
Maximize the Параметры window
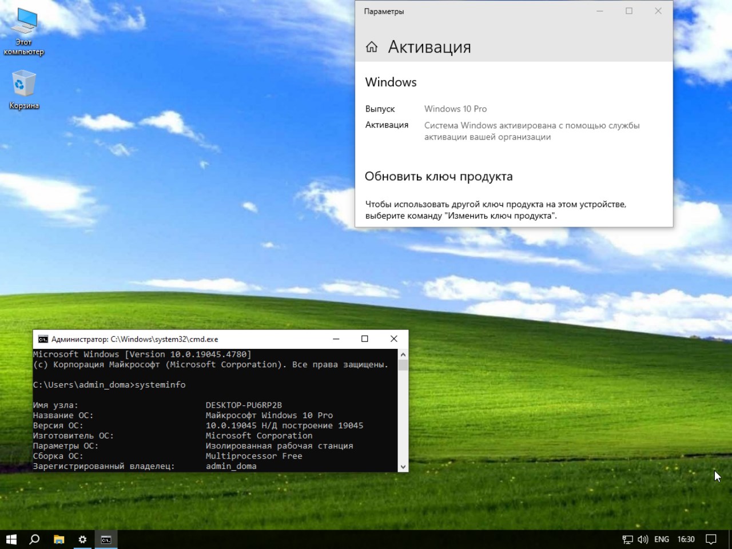[x=629, y=11]
